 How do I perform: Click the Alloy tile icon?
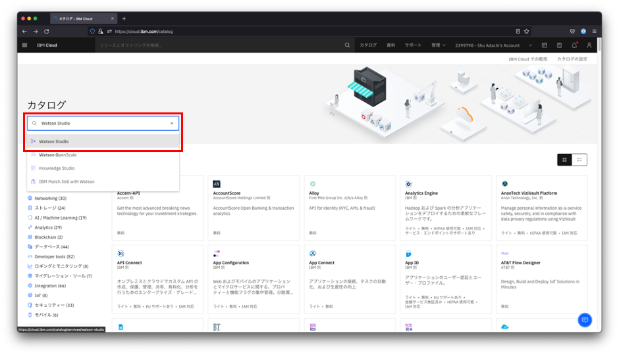[313, 184]
